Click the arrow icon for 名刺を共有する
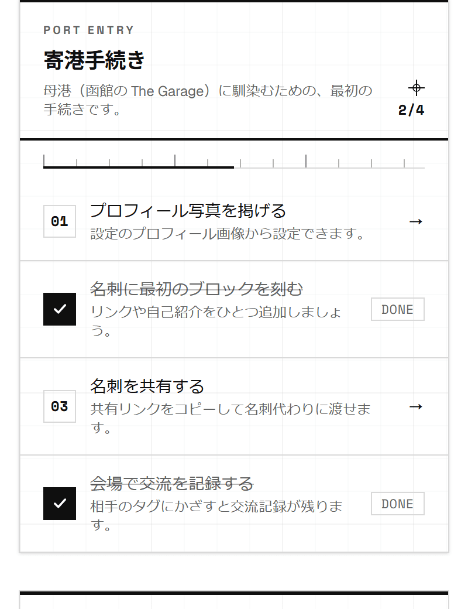This screenshot has width=468, height=609. coord(415,406)
